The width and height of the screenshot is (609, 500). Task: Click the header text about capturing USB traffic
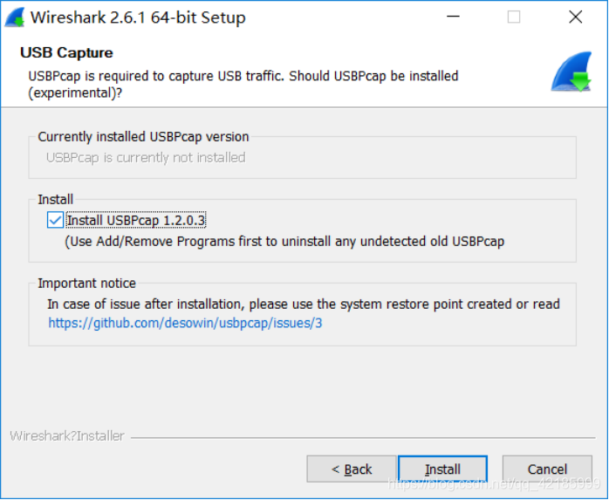point(243,84)
